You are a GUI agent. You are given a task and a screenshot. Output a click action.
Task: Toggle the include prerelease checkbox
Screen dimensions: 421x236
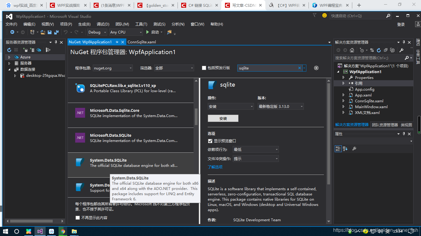[x=204, y=68]
